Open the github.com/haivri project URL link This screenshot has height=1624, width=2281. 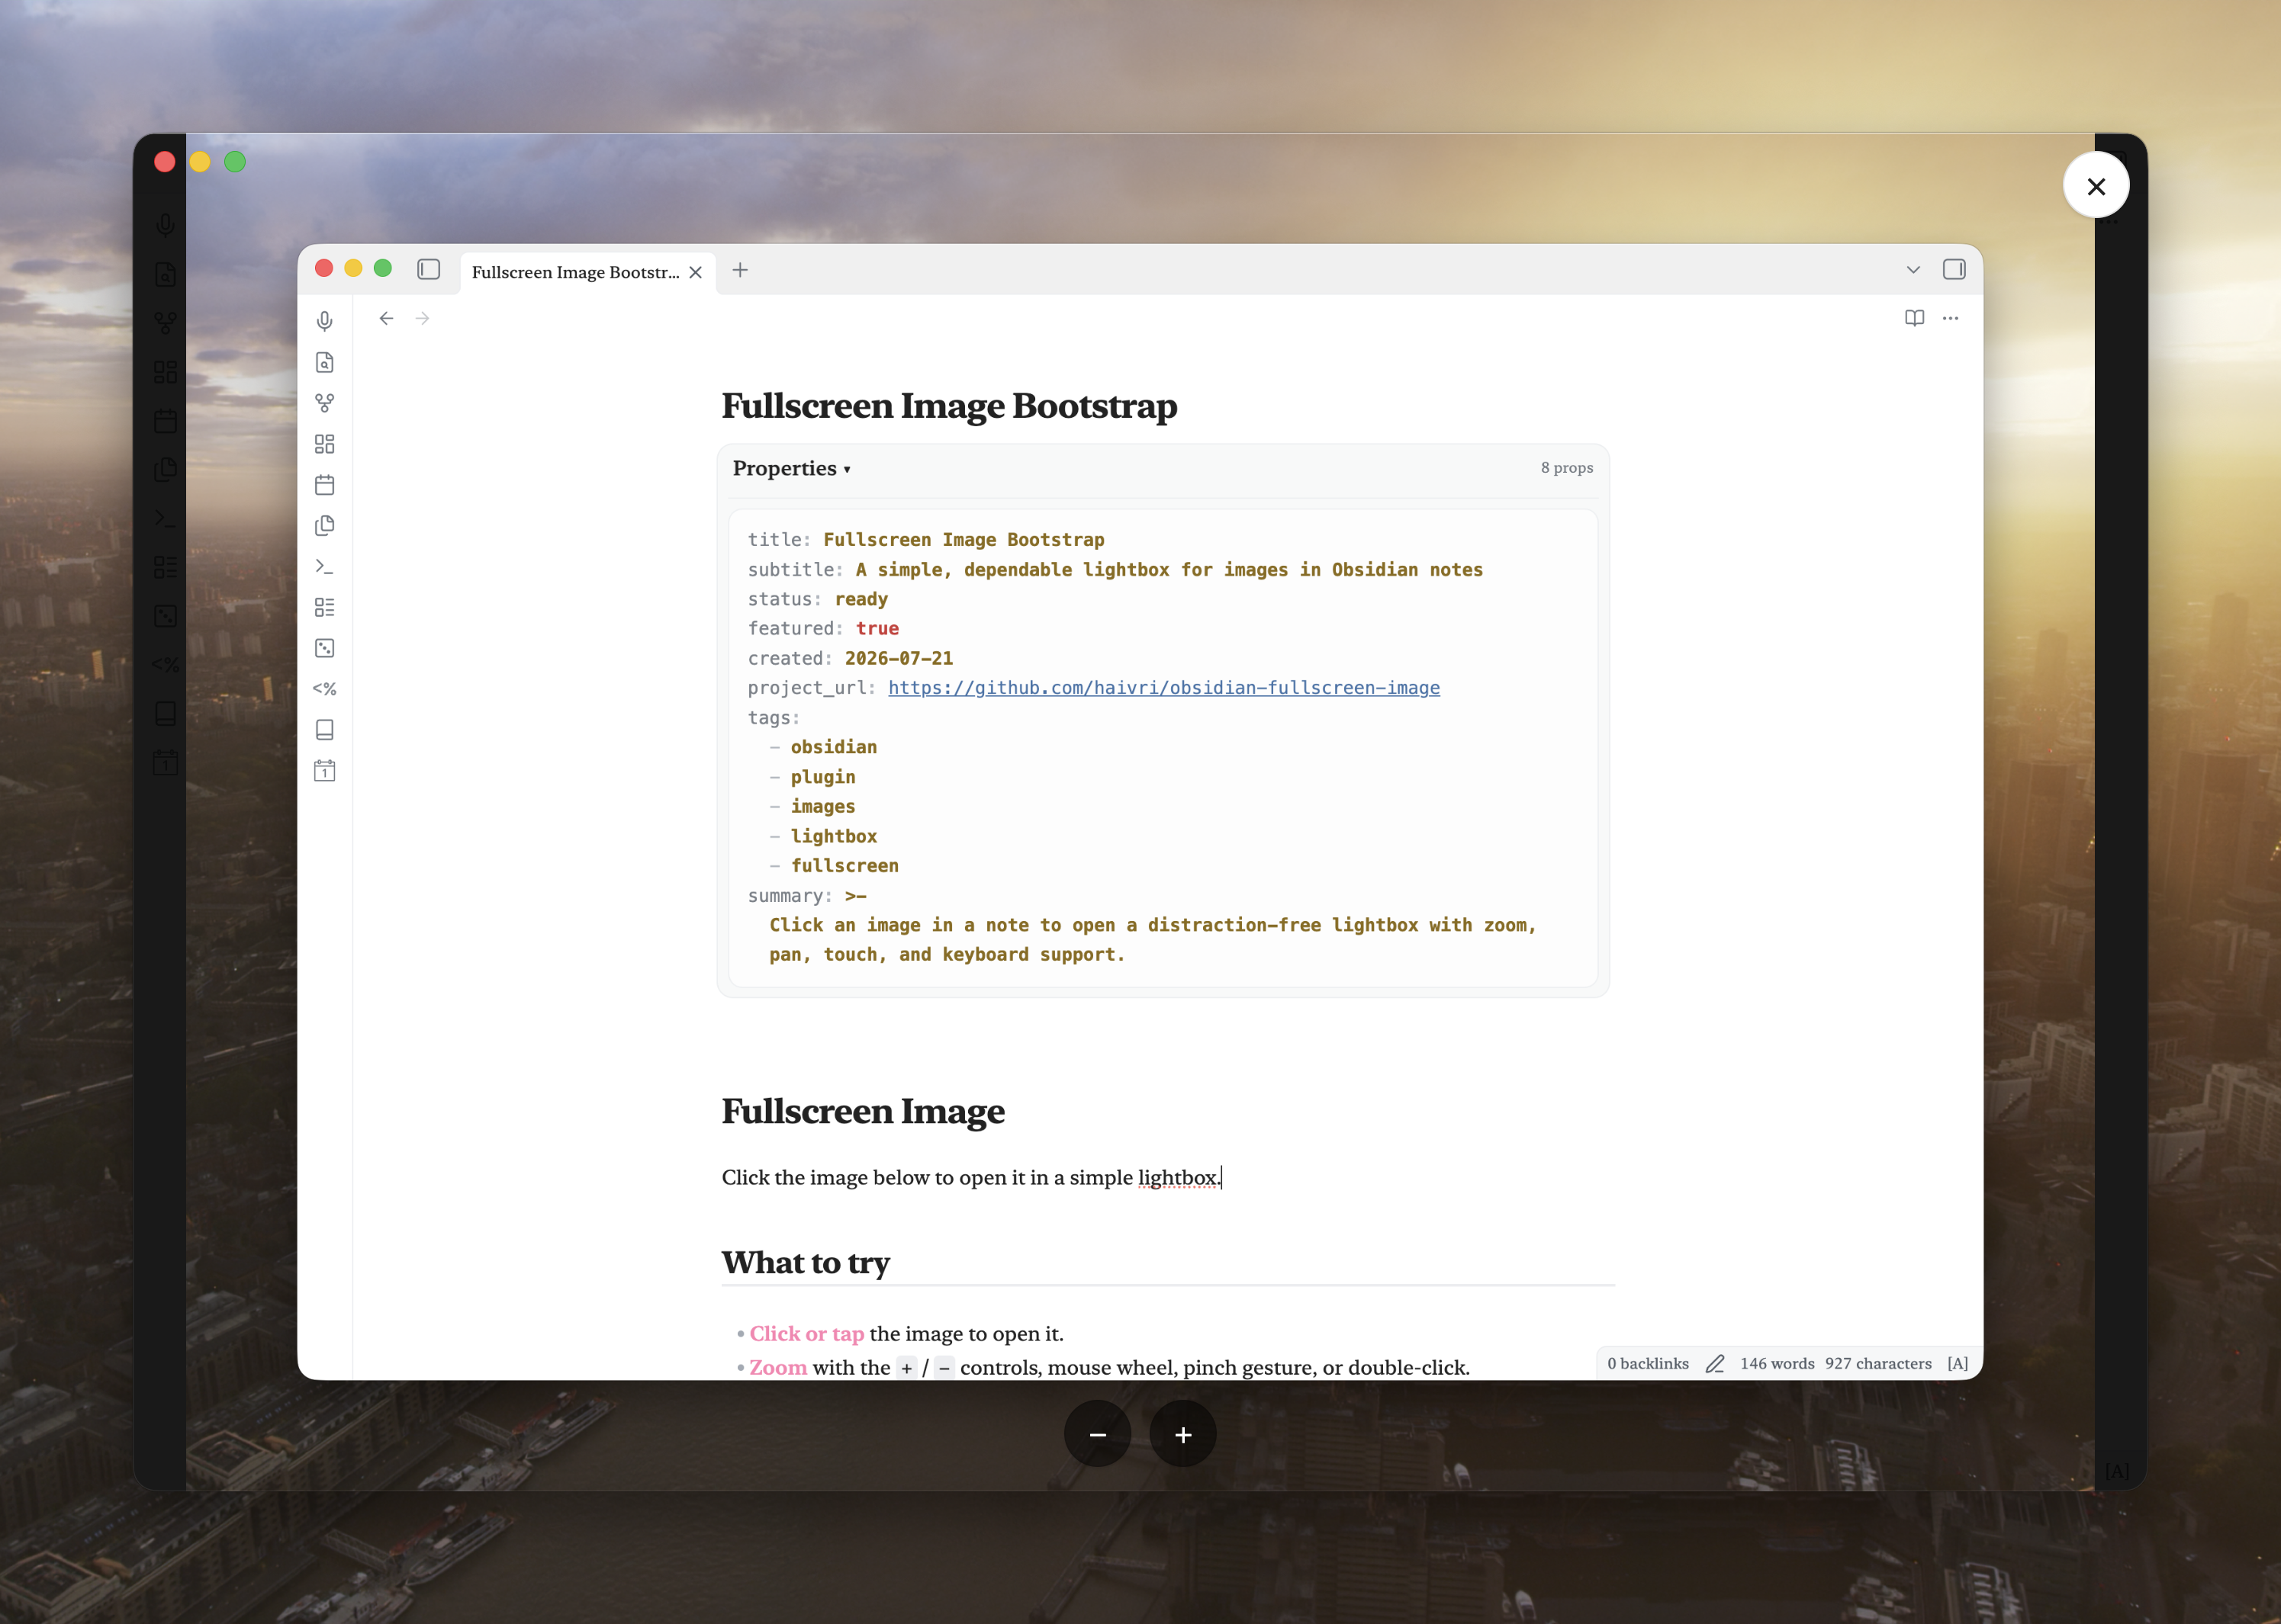click(x=1163, y=687)
